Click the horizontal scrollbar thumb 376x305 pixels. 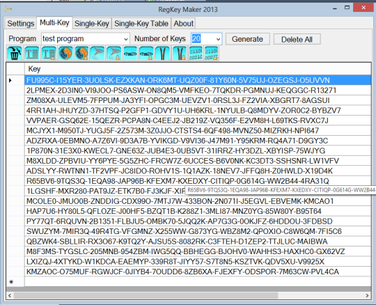click(x=146, y=295)
